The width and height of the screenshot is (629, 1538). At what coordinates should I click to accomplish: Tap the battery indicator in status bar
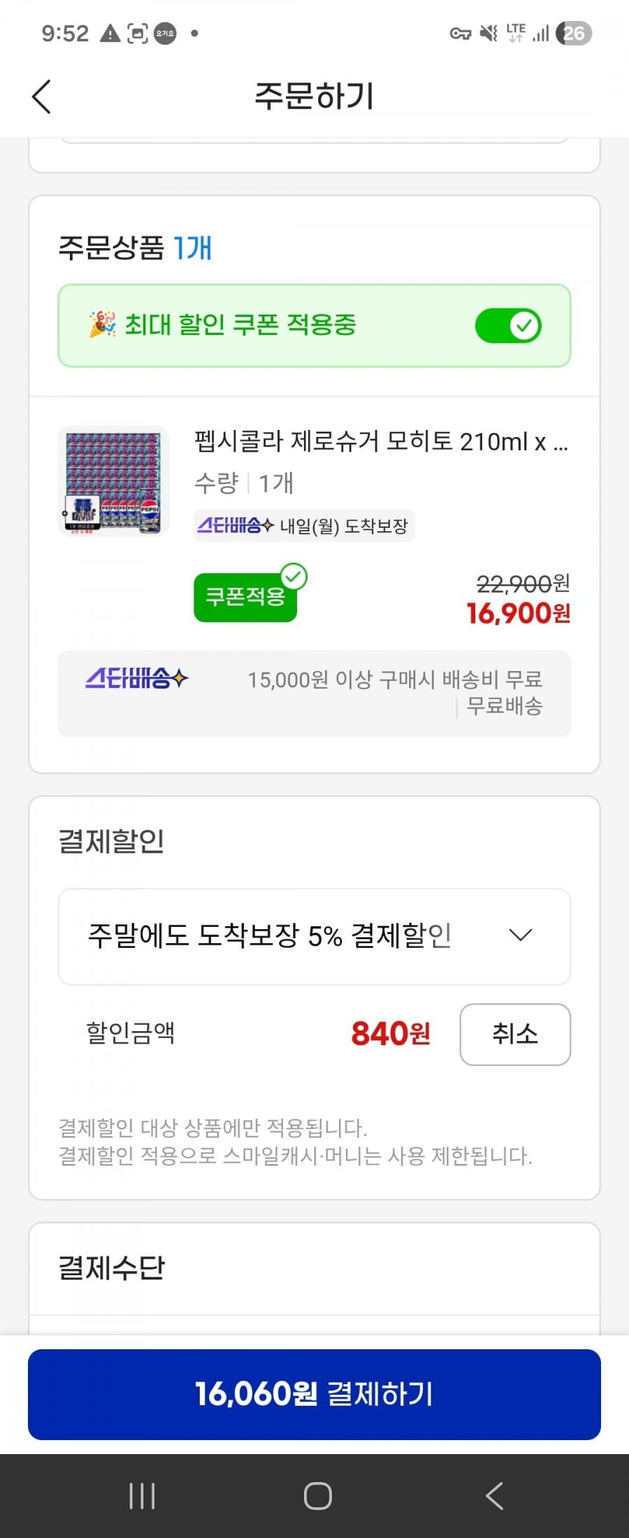tap(574, 33)
